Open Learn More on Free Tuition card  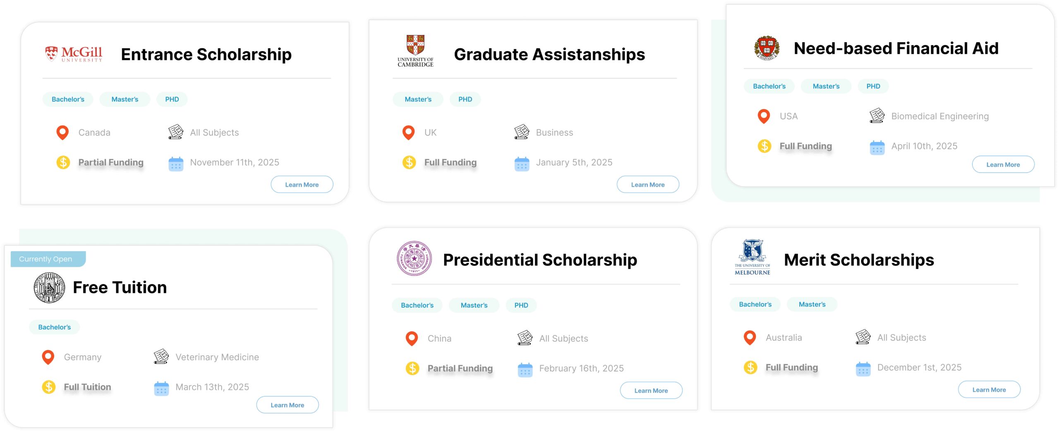pyautogui.click(x=288, y=405)
